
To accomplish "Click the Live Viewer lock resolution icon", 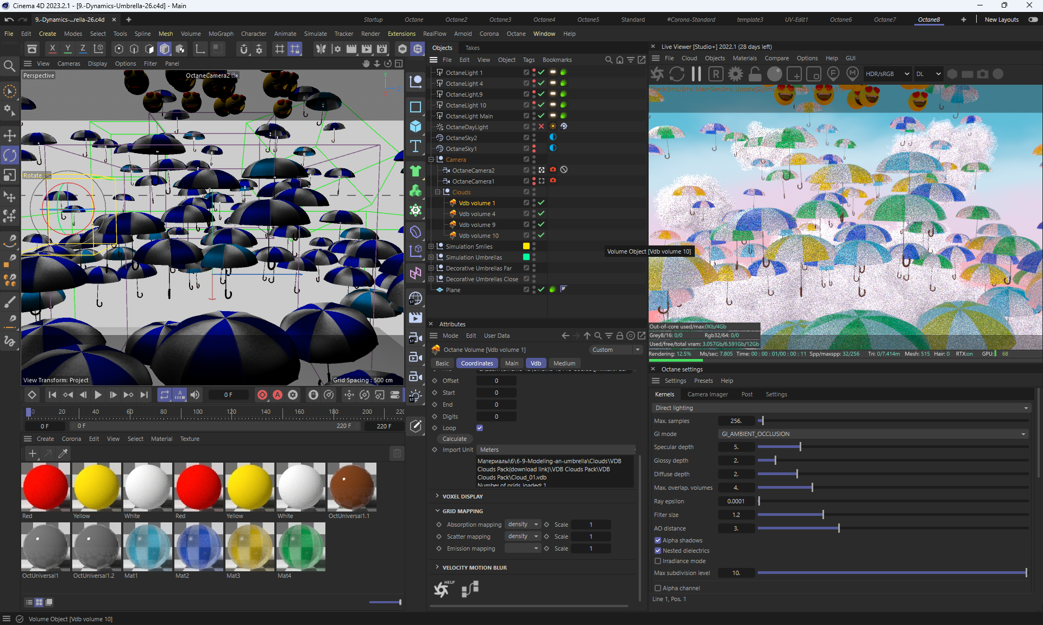I will click(755, 74).
